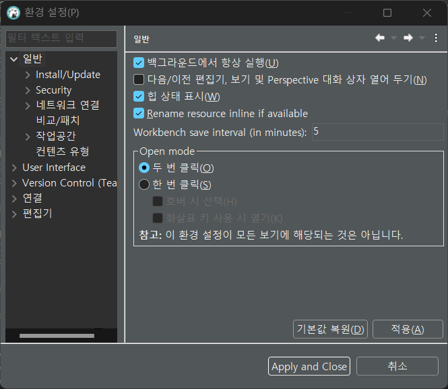The image size is (448, 389).
Task: Open the three-dot view menu
Action: pyautogui.click(x=436, y=38)
